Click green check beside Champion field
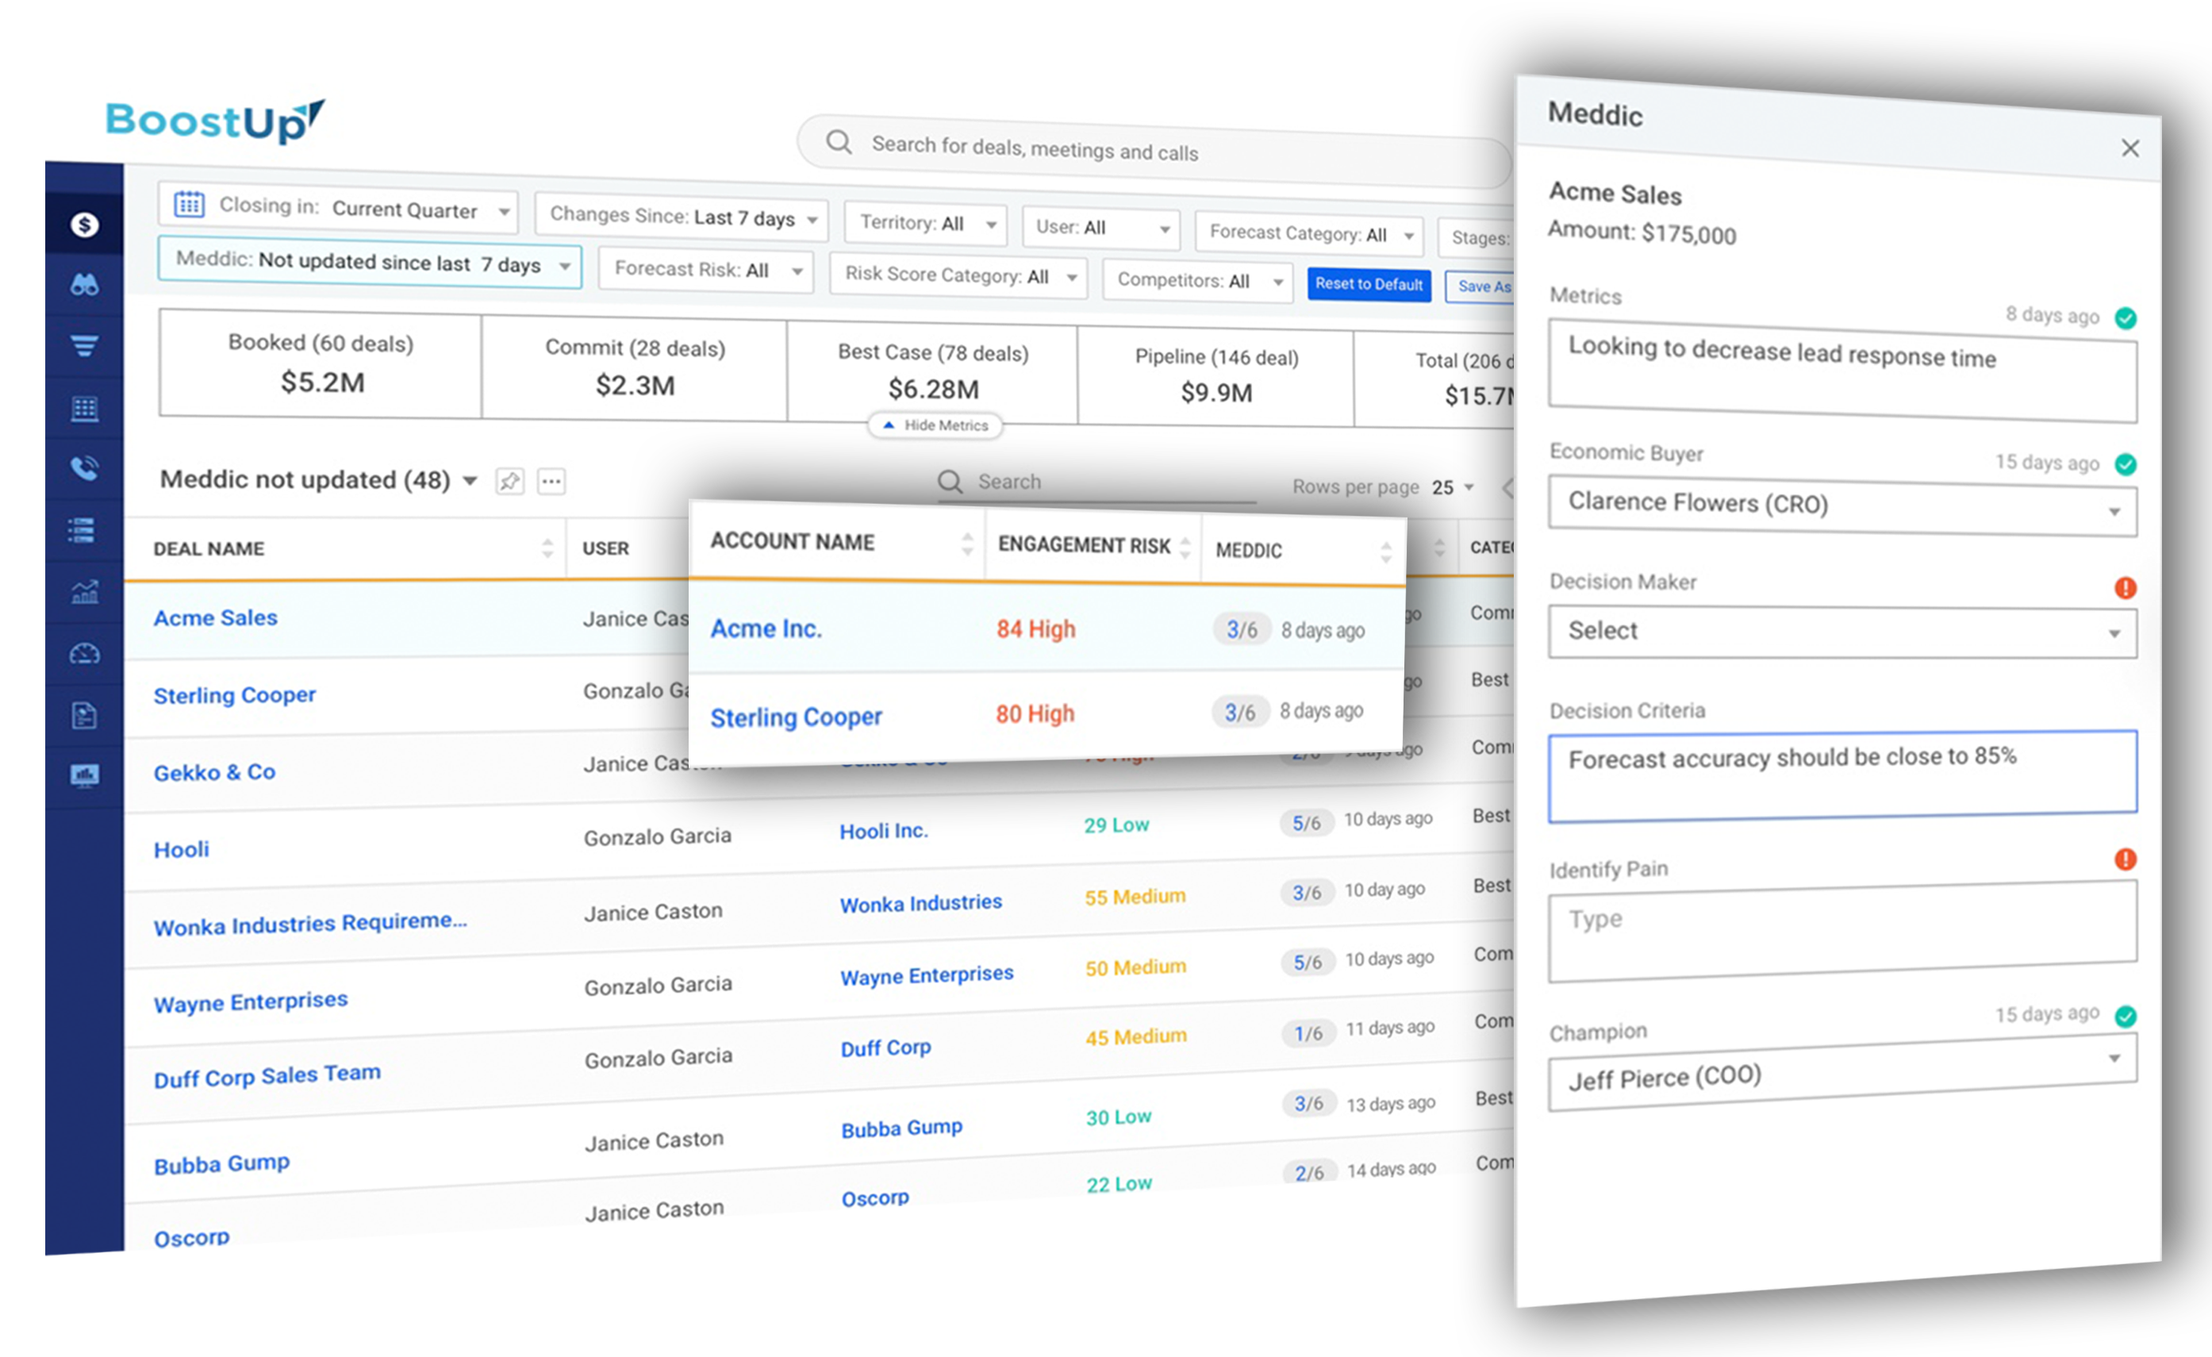The height and width of the screenshot is (1357, 2212). tap(2125, 1017)
